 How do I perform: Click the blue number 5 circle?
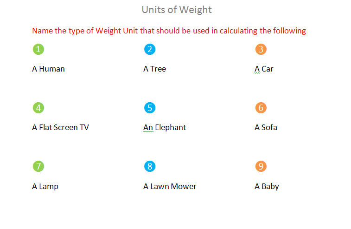click(x=150, y=108)
